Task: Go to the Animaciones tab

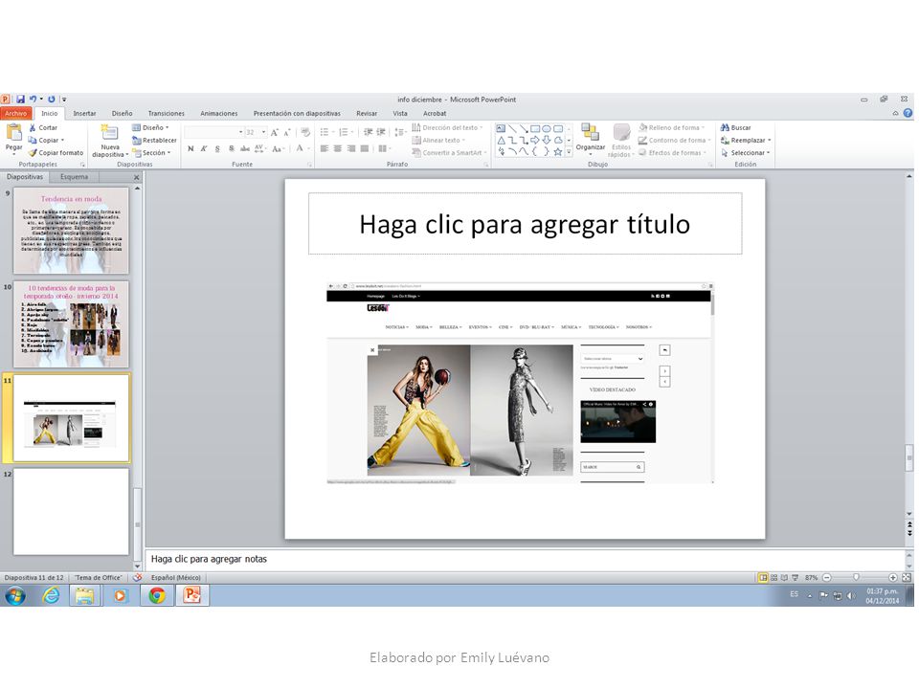Action: pos(218,114)
